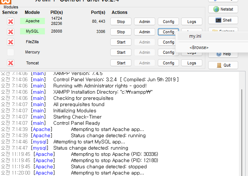Click log line with PID: 12180

click(x=115, y=161)
